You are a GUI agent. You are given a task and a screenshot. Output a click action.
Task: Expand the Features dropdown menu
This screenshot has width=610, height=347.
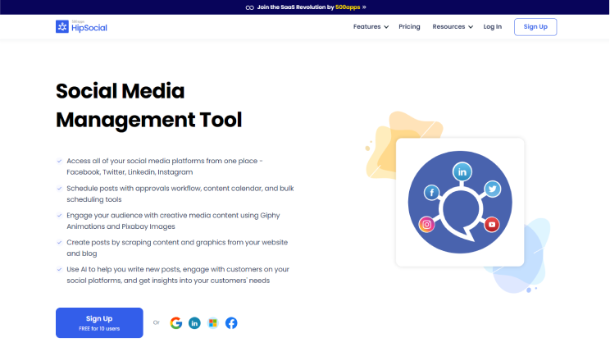pyautogui.click(x=371, y=26)
